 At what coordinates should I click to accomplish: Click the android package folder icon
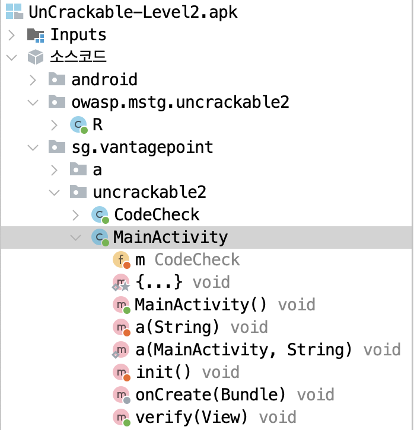[57, 79]
